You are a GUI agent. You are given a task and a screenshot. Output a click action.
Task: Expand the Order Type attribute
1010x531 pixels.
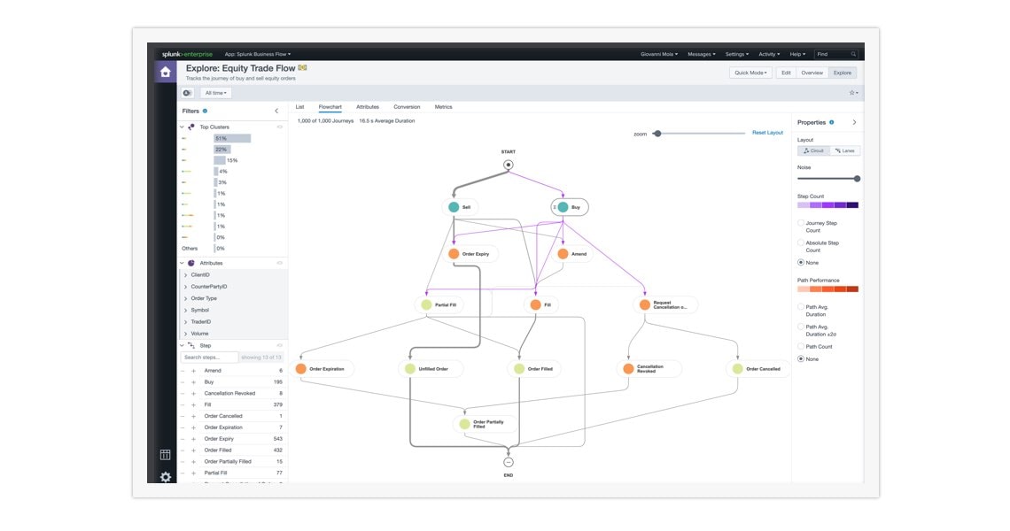click(x=185, y=298)
